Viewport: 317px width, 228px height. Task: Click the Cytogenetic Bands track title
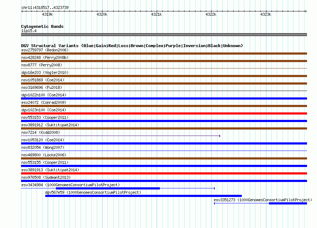click(42, 26)
